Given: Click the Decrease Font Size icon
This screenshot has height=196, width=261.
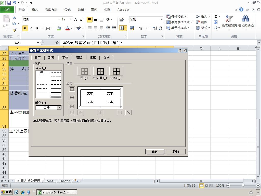Looking at the screenshot, I should (x=81, y=19).
